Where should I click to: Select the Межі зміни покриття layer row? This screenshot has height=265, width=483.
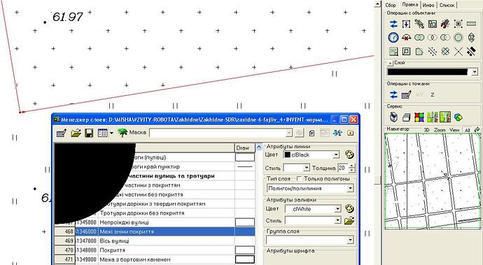pyautogui.click(x=155, y=231)
